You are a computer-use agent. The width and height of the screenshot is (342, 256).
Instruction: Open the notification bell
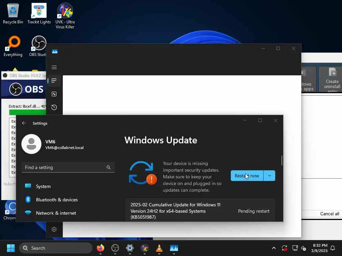[x=333, y=248]
